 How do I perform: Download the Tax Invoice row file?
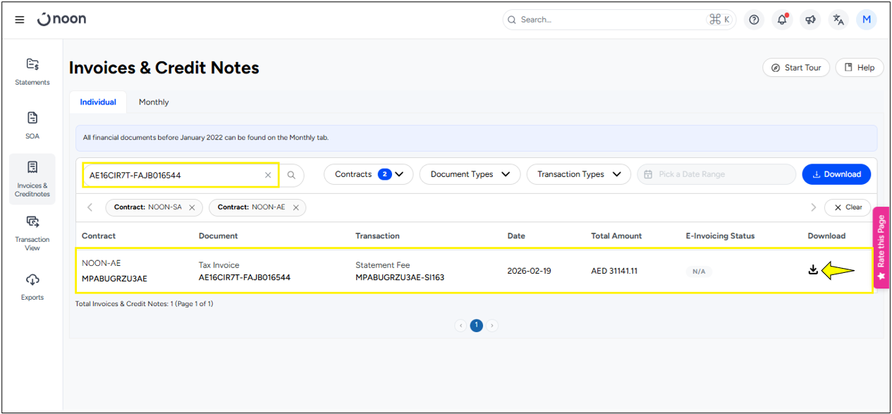pyautogui.click(x=813, y=270)
